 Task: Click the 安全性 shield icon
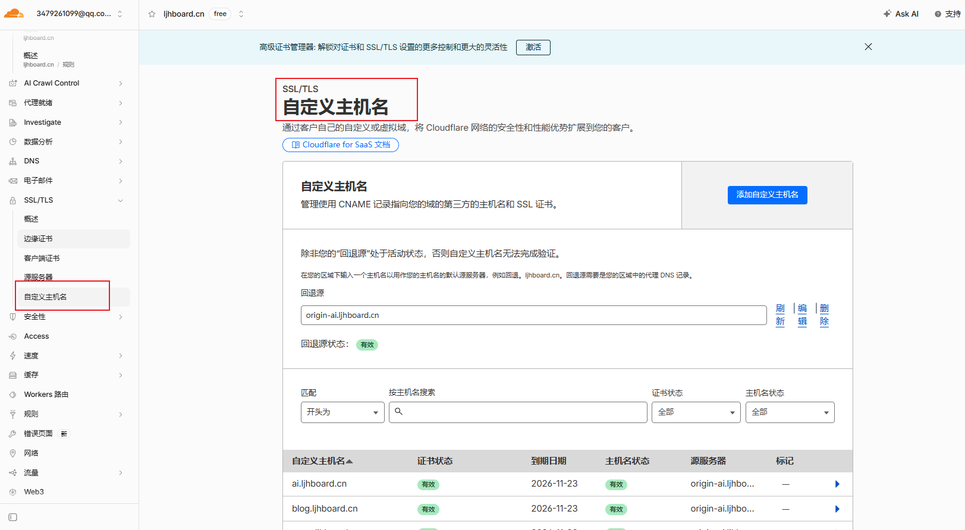click(13, 317)
